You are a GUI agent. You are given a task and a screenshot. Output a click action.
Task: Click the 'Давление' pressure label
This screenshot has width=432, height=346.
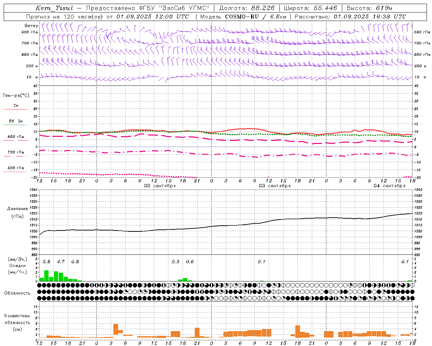18,209
